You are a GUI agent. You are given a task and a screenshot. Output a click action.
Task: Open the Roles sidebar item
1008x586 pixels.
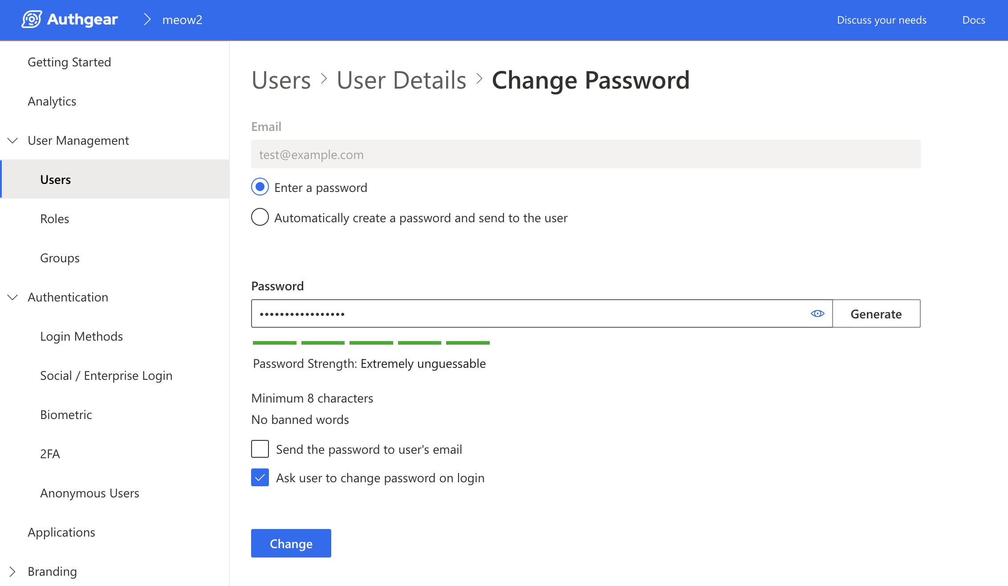pyautogui.click(x=55, y=219)
